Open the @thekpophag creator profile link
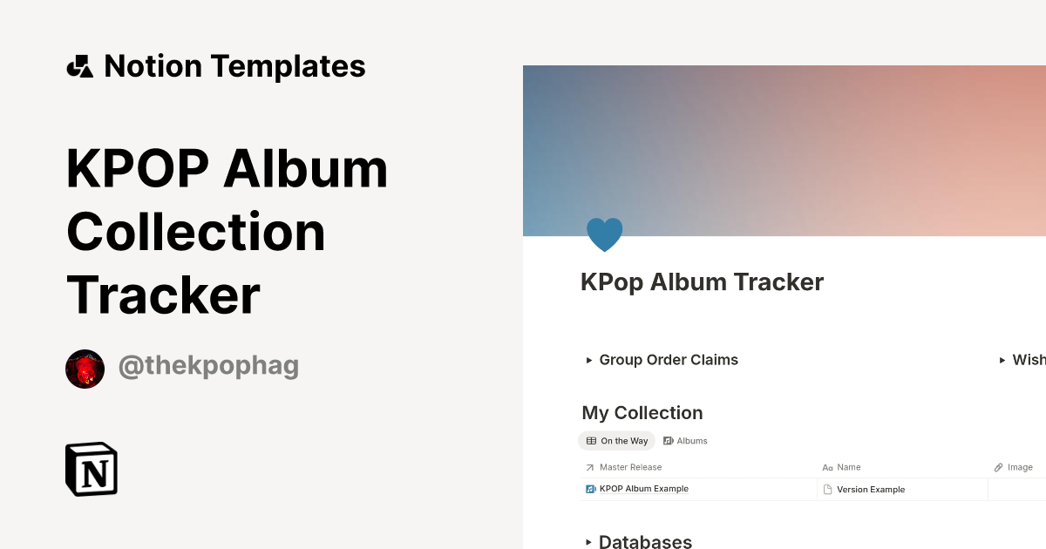Screen dimensions: 1046x549 208,367
